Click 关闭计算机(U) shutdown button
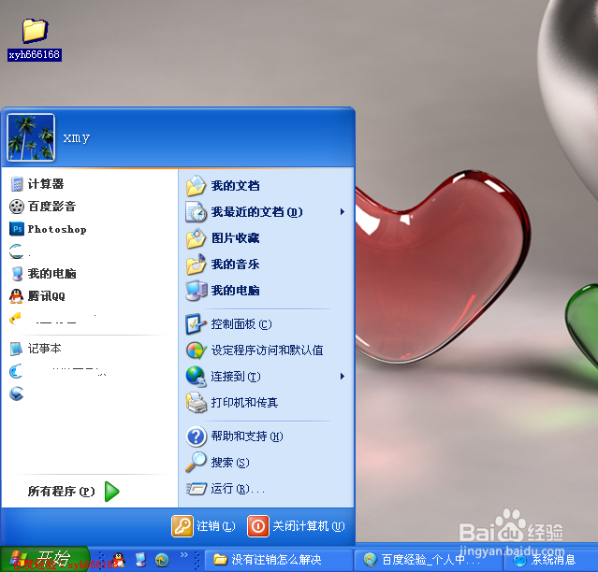Viewport: 598px width, 572px height. 296,526
